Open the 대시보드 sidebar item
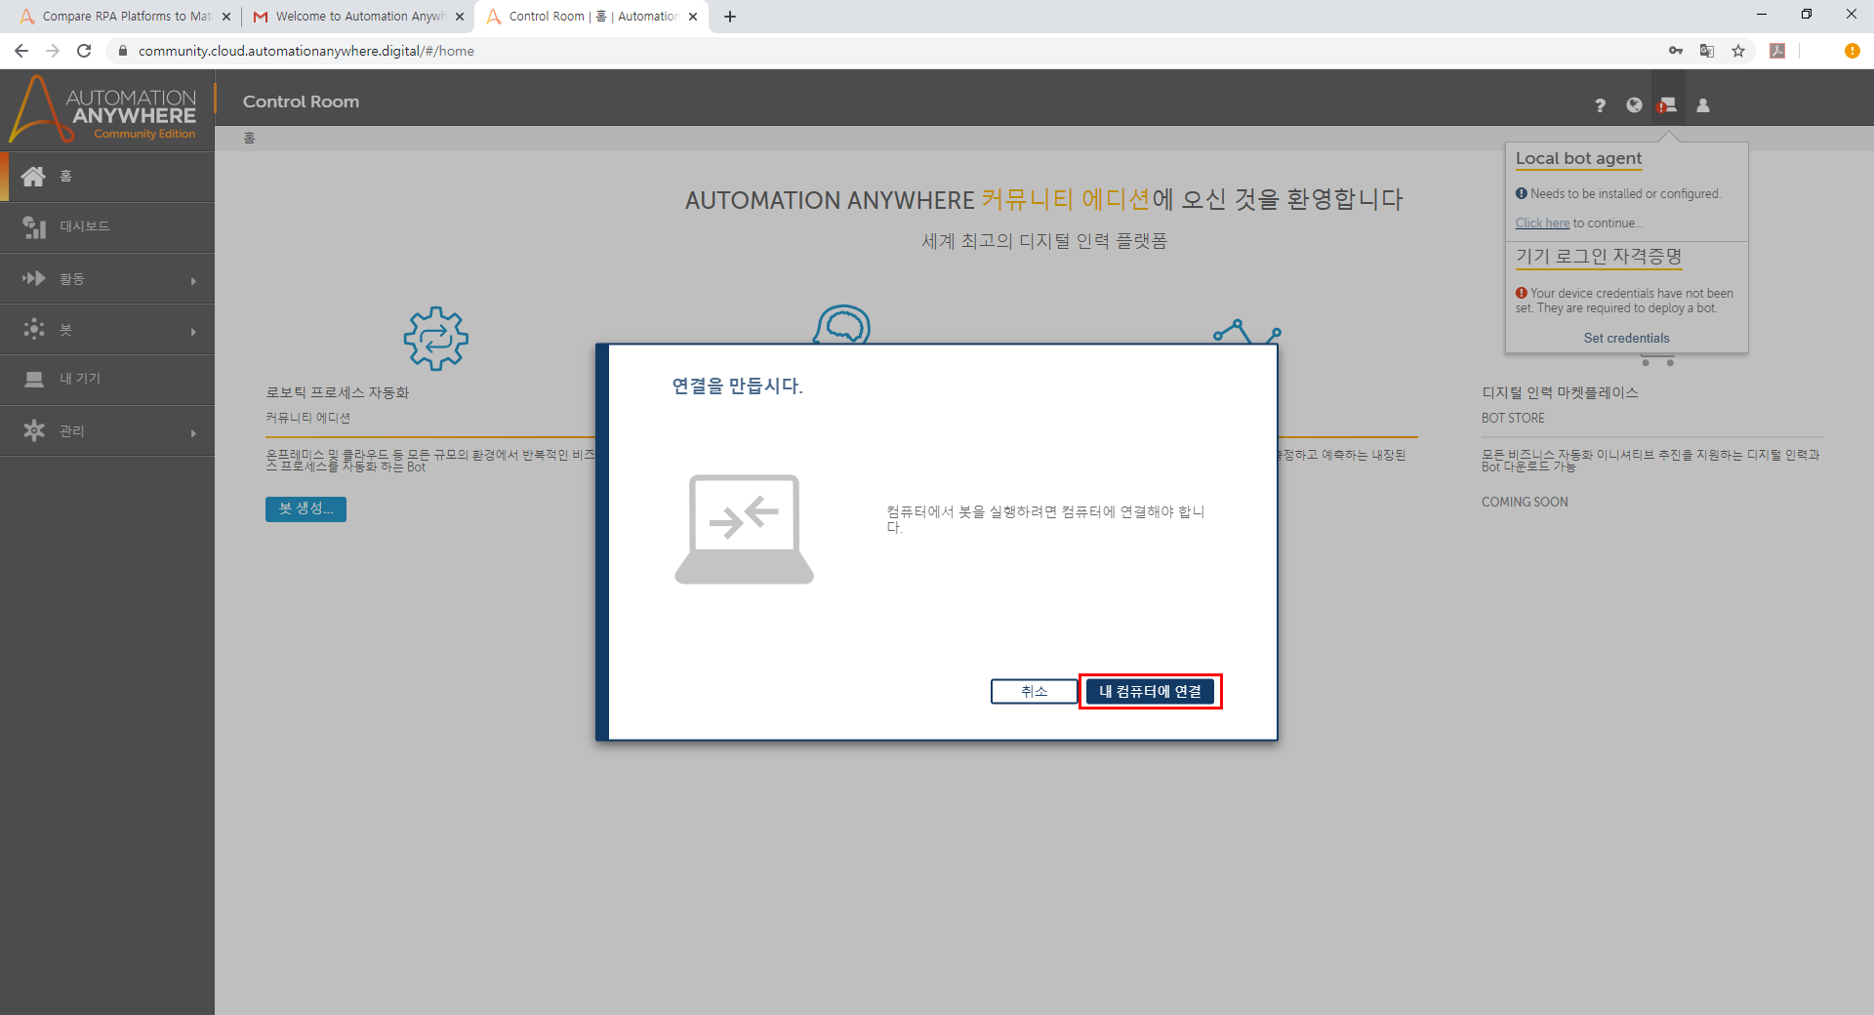 click(107, 227)
